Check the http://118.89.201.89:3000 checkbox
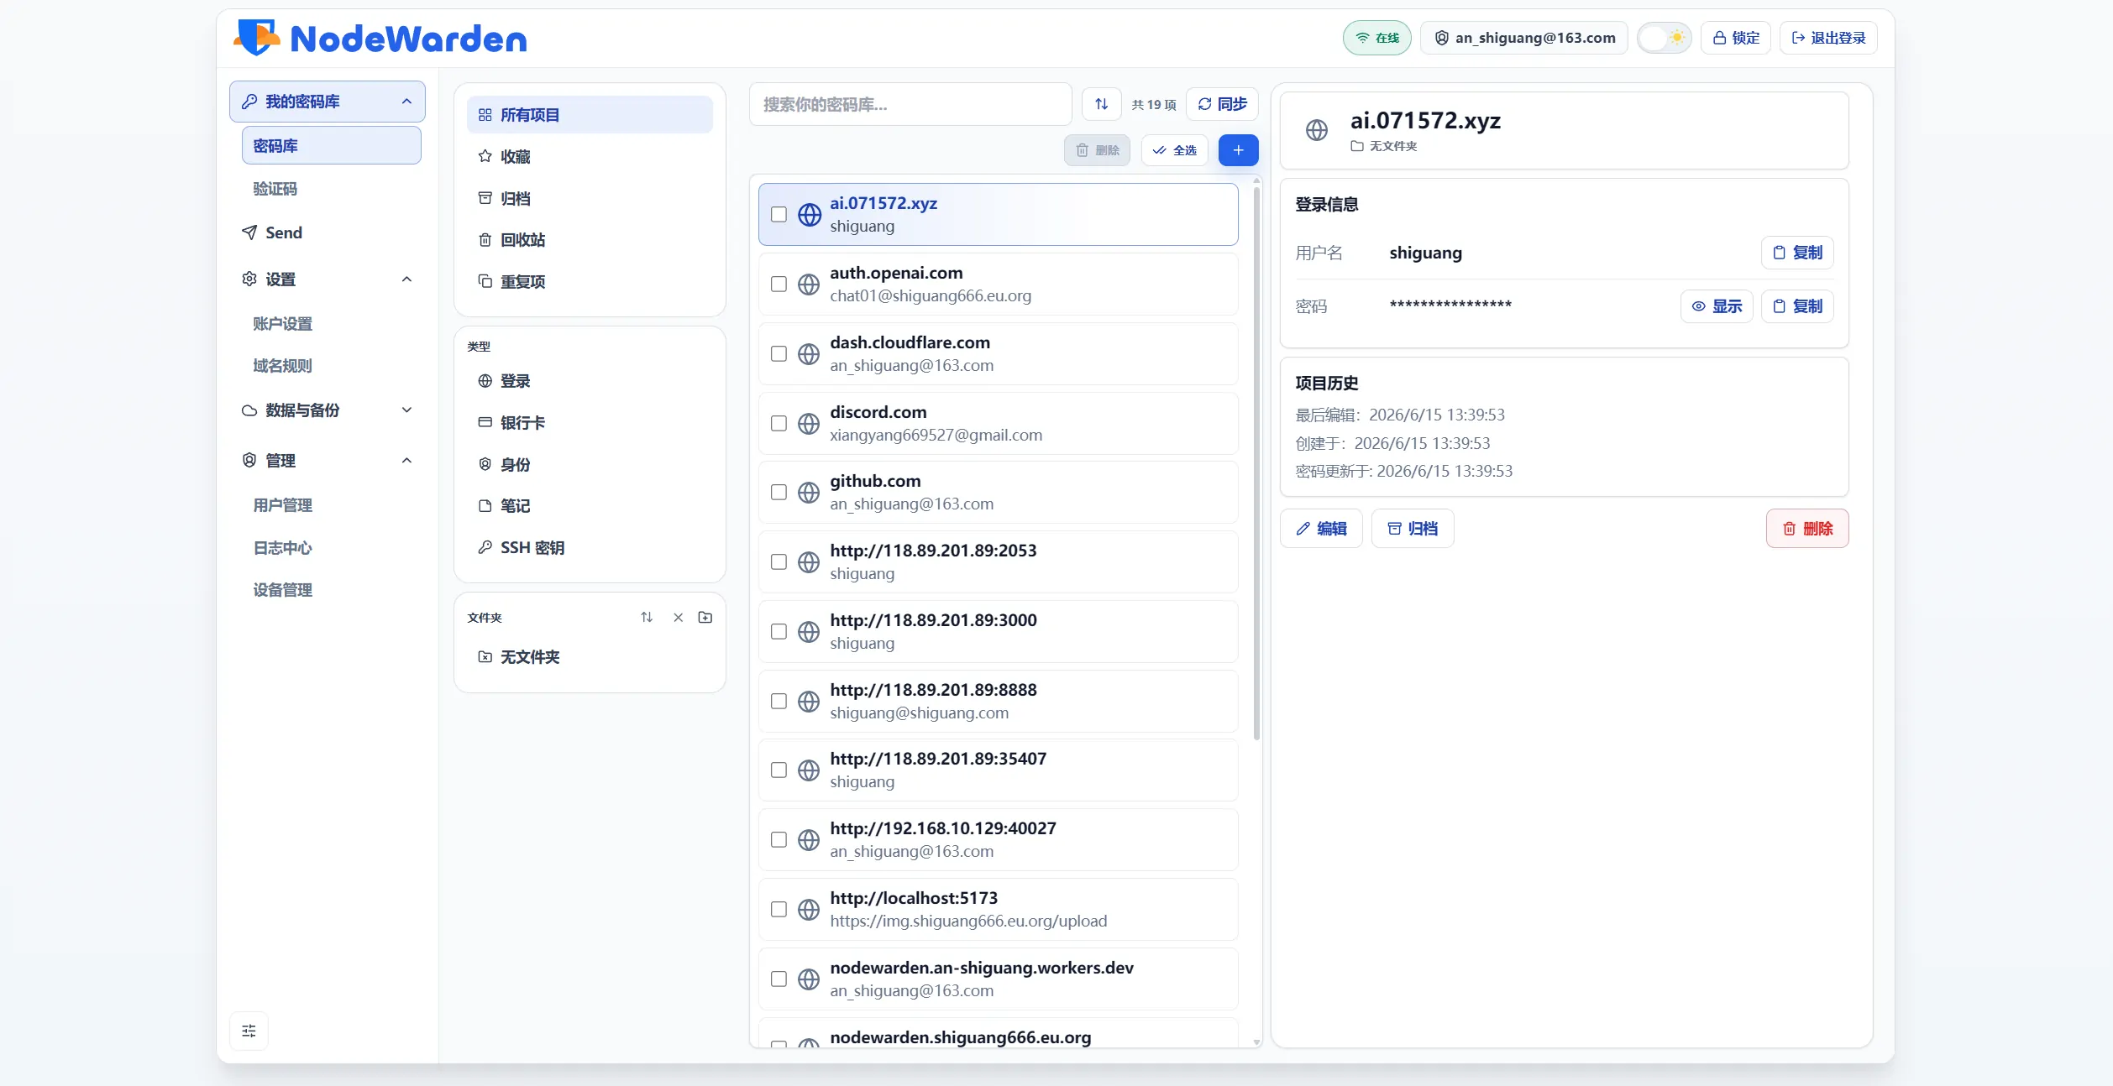The width and height of the screenshot is (2113, 1086). pos(779,632)
